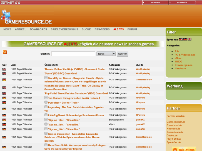Screen dimensions: 202x151
Task: Filter categories by eSport in Filter panel
Action: pos(178,58)
